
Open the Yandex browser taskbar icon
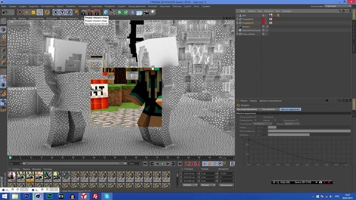[x=84, y=196]
